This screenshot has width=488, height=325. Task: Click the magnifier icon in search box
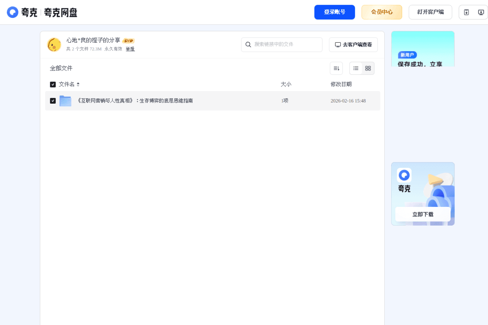[x=248, y=45]
